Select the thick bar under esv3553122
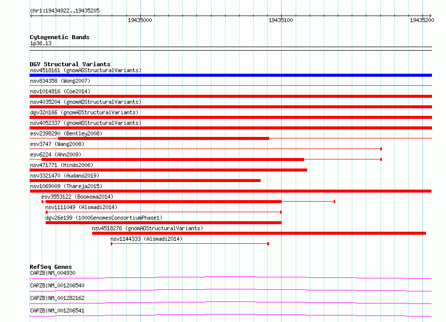Image resolution: width=446 pixels, height=322 pixels. click(163, 202)
